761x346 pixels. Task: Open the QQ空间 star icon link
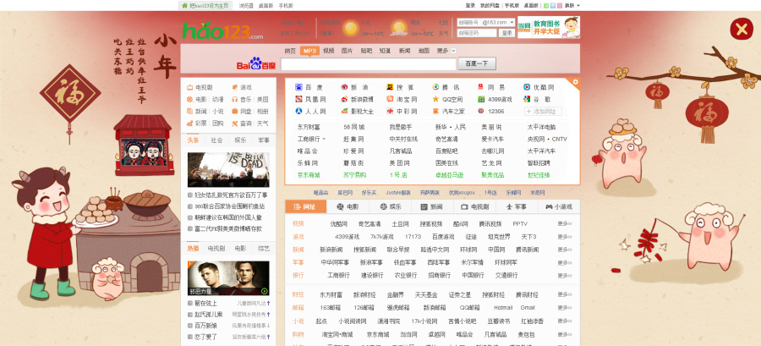point(435,99)
